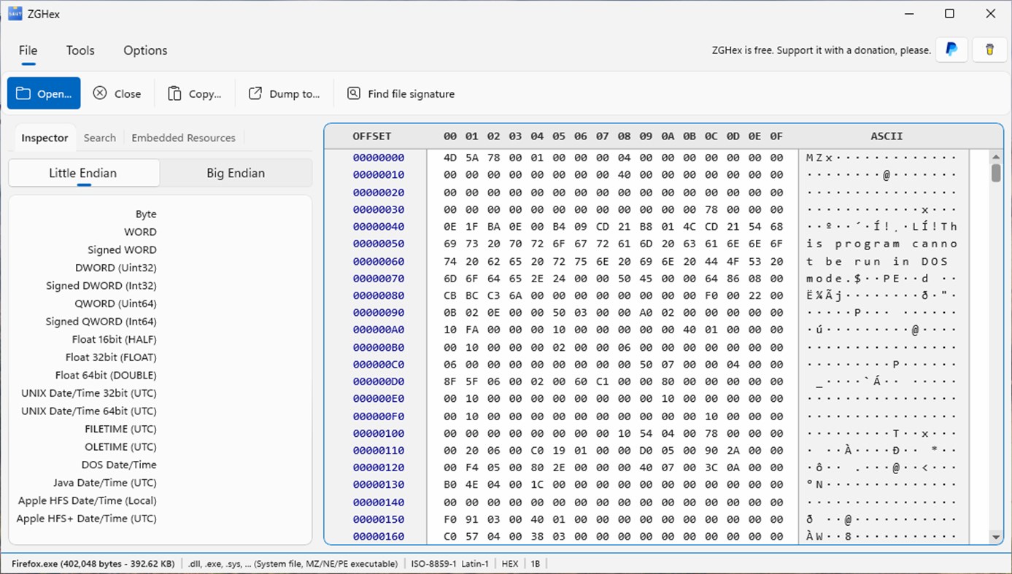The image size is (1012, 574).
Task: Open the File menu
Action: click(28, 50)
